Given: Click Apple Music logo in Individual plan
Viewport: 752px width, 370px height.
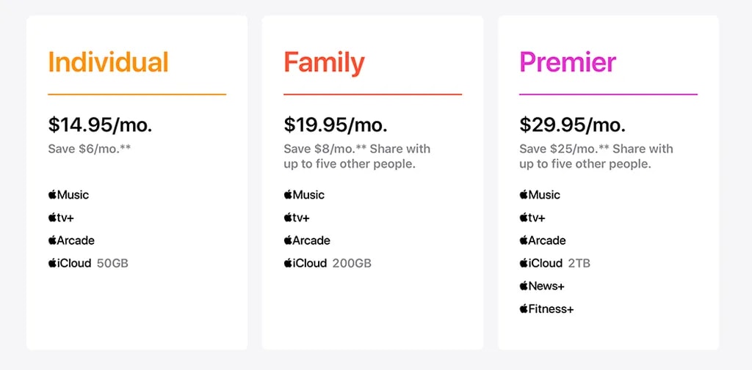Looking at the screenshot, I should 68,195.
